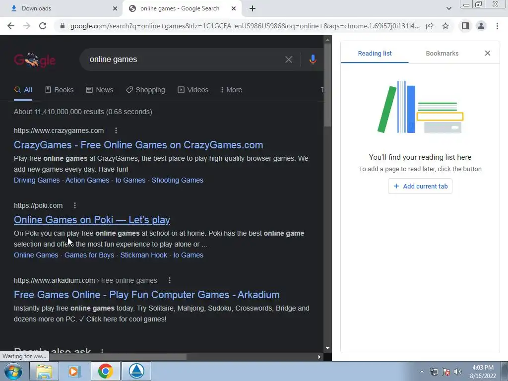Open the Shooting Games sitelink

(x=177, y=180)
